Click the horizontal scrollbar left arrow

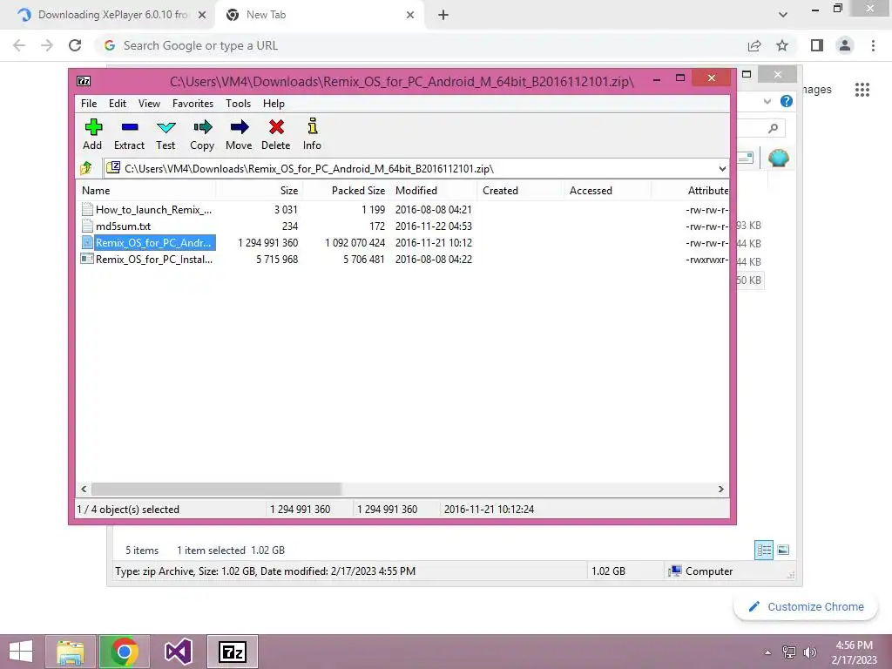tap(84, 490)
